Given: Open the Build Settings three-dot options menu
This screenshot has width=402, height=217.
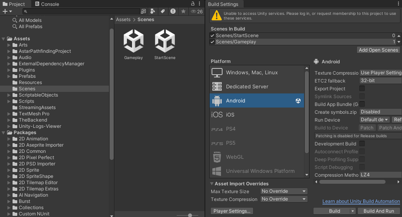Looking at the screenshot, I should 398,4.
